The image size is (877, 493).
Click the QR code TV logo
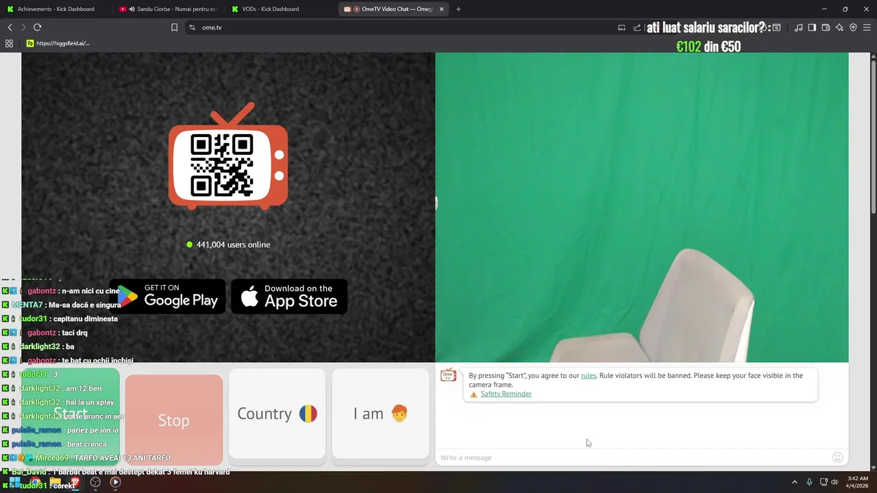pyautogui.click(x=228, y=156)
